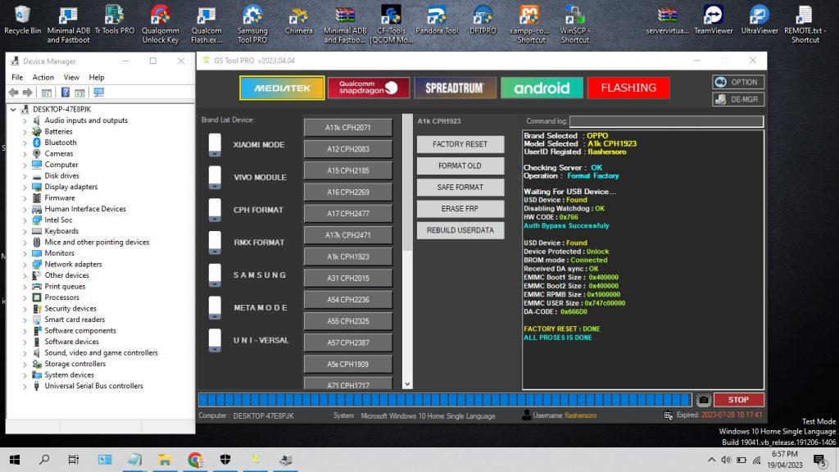This screenshot has height=472, width=839.
Task: Select VIVO MODULE phone icon
Action: point(215,177)
